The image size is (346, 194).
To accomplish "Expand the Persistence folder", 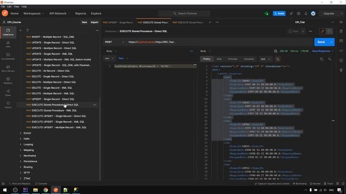I will coord(21,162).
